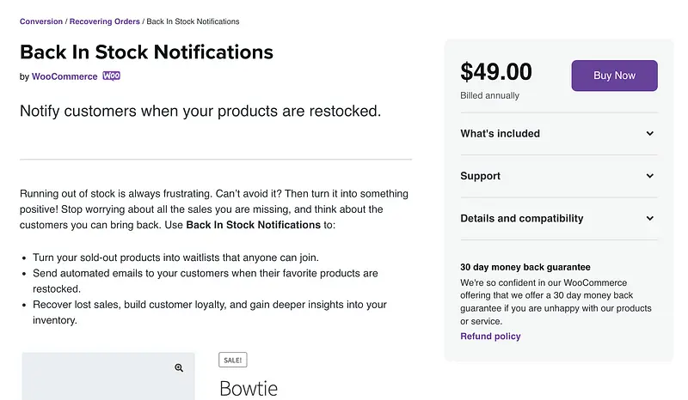This screenshot has height=400, width=688.
Task: Click the magnifier zoom icon on product image
Action: pyautogui.click(x=179, y=367)
